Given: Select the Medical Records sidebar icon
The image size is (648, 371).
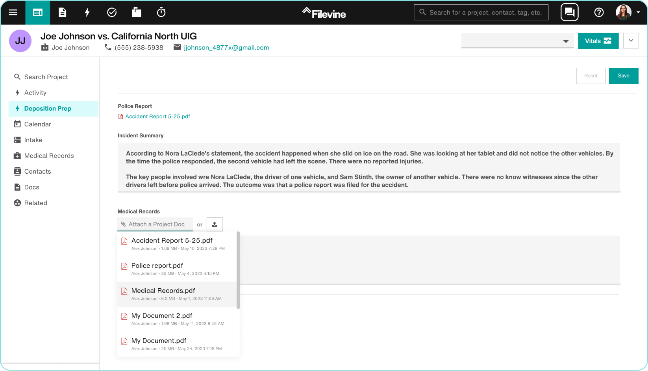Looking at the screenshot, I should (x=17, y=156).
